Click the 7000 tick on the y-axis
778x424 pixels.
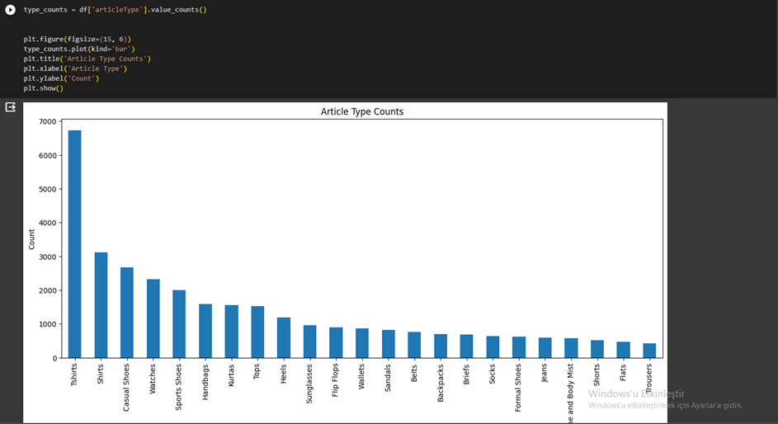47,122
